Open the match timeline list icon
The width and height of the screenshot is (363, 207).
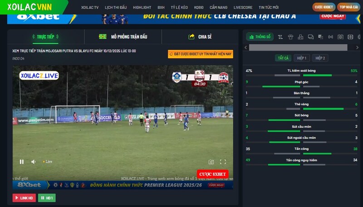tap(280, 37)
